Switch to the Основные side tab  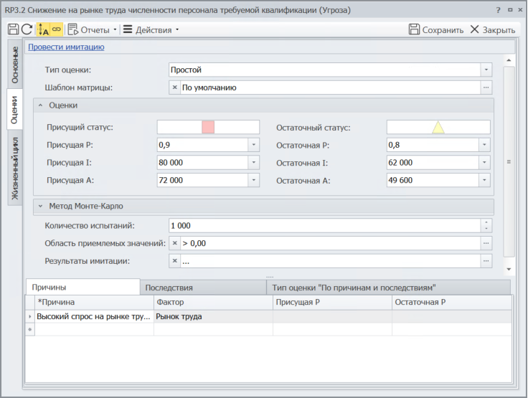pyautogui.click(x=15, y=64)
